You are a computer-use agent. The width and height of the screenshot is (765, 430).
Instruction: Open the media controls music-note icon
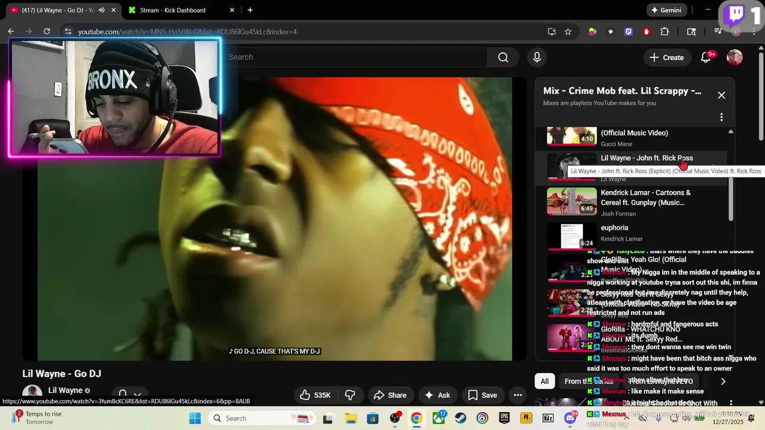click(719, 32)
